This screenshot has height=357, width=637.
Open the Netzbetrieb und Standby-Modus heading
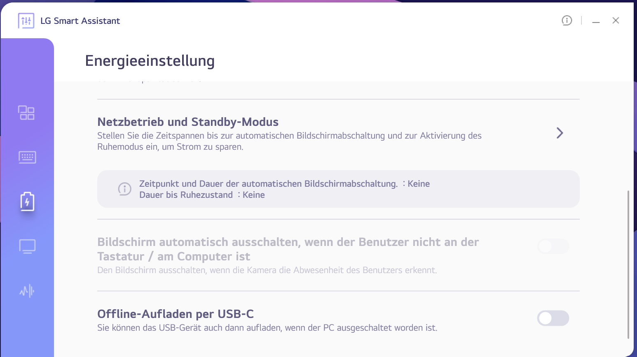[188, 122]
